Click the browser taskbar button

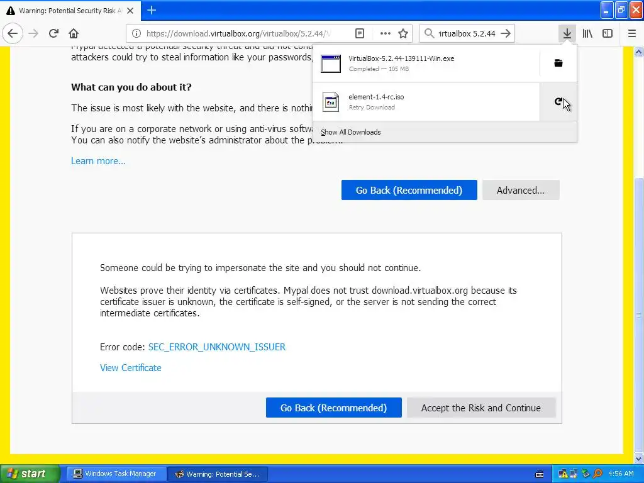coord(218,474)
